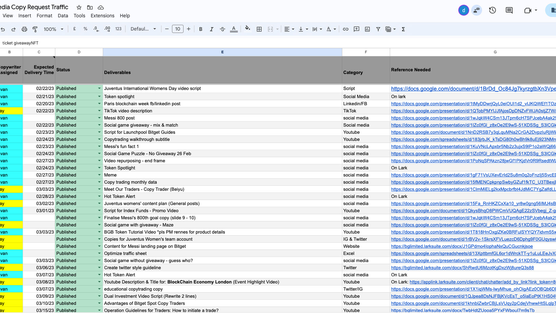Increase decimal places

pos(107,29)
